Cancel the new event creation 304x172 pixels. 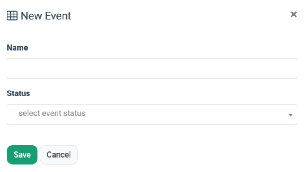point(58,155)
